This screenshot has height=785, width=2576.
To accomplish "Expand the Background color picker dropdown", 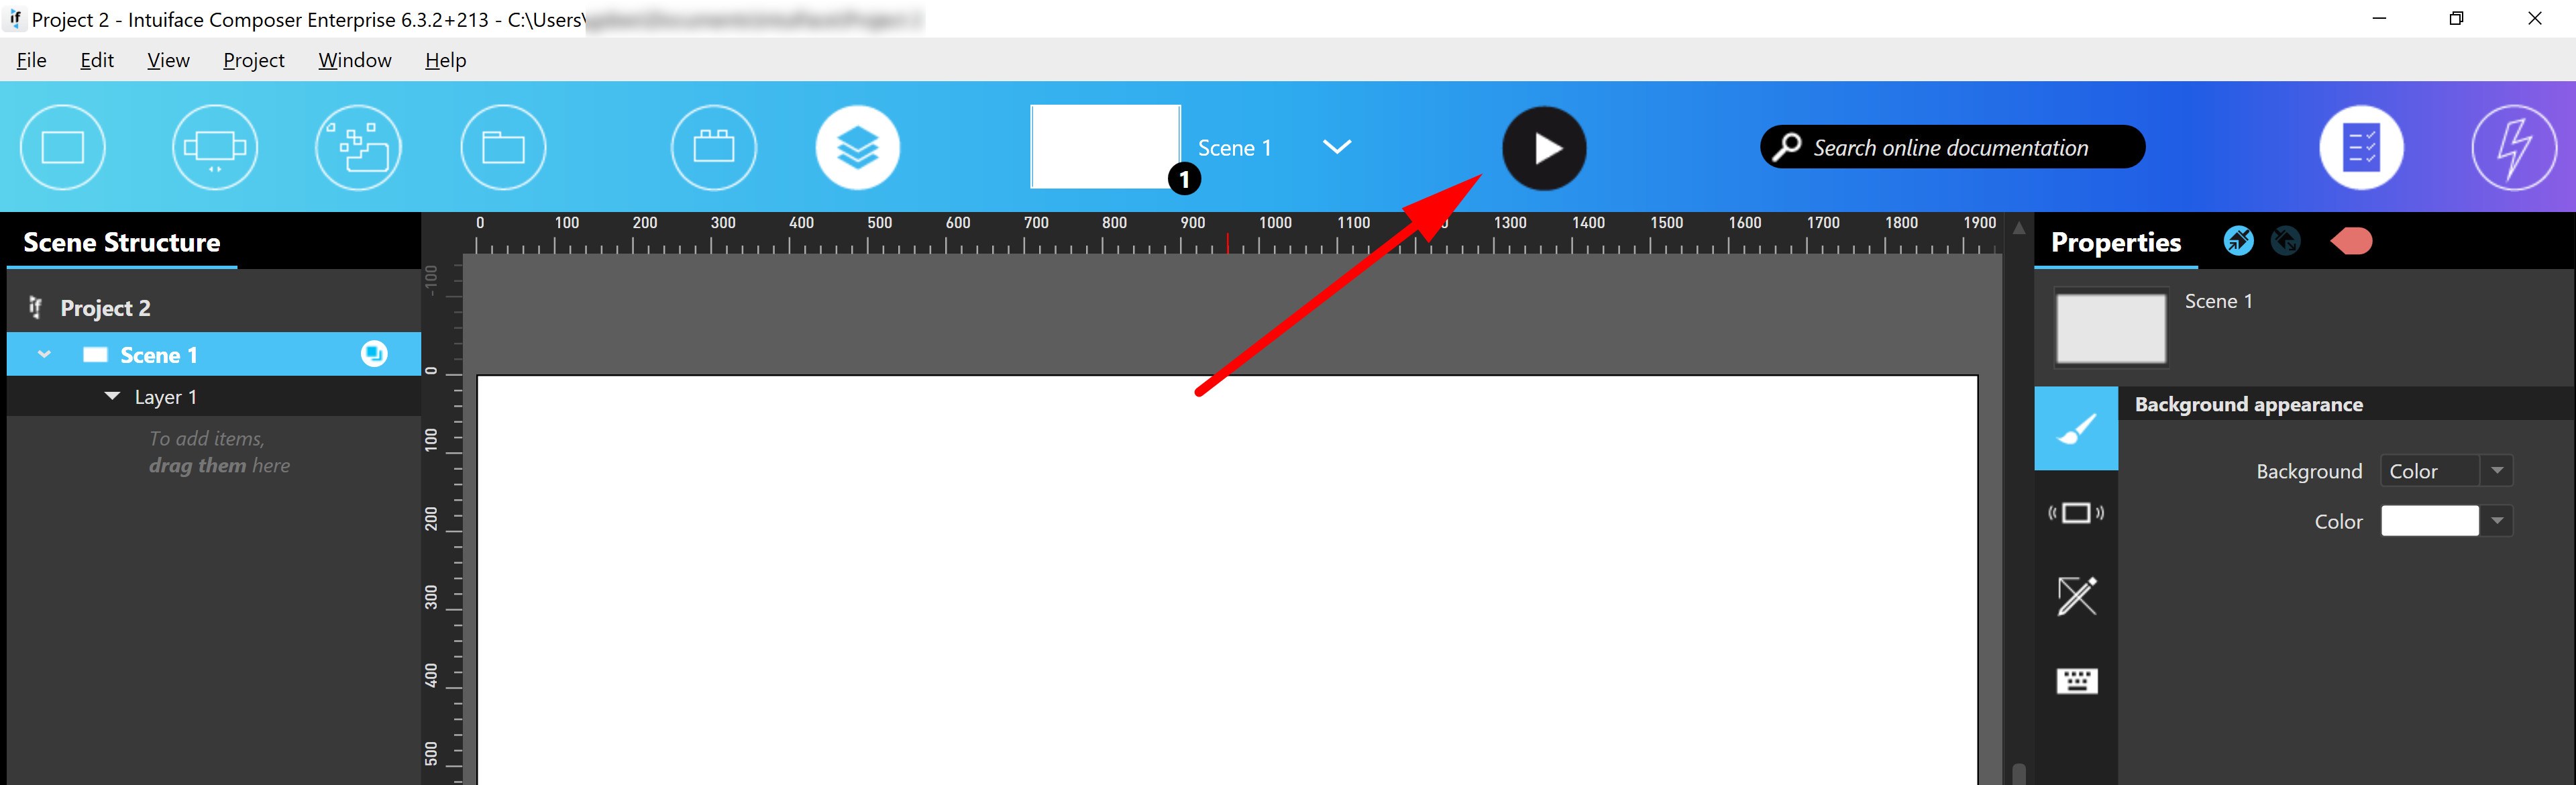I will pos(2509,522).
